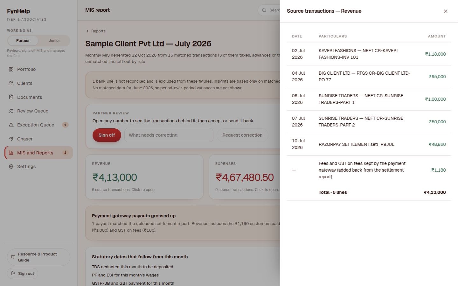Select MIS and Reports in sidebar
The image size is (458, 286).
tap(38, 153)
